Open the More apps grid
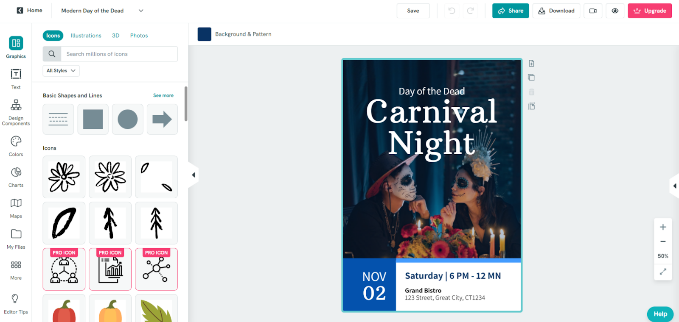Image resolution: width=679 pixels, height=322 pixels. [x=16, y=270]
